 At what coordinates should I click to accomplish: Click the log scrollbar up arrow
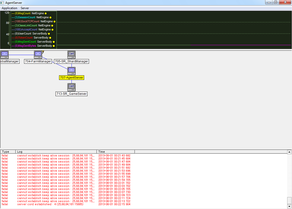click(x=289, y=152)
